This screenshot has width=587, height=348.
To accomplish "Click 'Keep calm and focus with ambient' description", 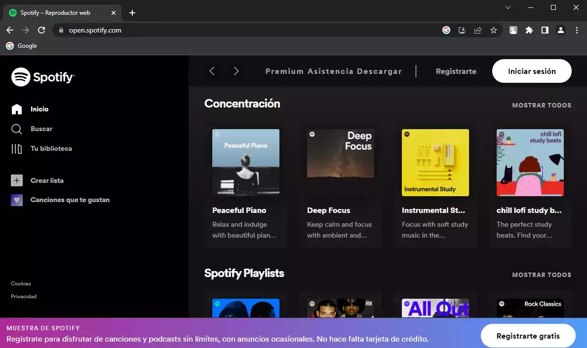I will [x=339, y=230].
